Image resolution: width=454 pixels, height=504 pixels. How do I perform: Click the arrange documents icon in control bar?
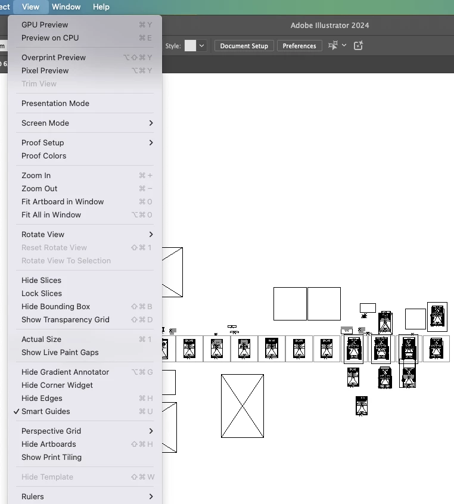coord(333,45)
